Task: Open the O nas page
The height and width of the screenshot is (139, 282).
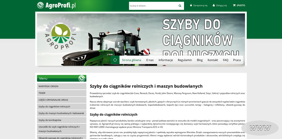Action: [150, 60]
